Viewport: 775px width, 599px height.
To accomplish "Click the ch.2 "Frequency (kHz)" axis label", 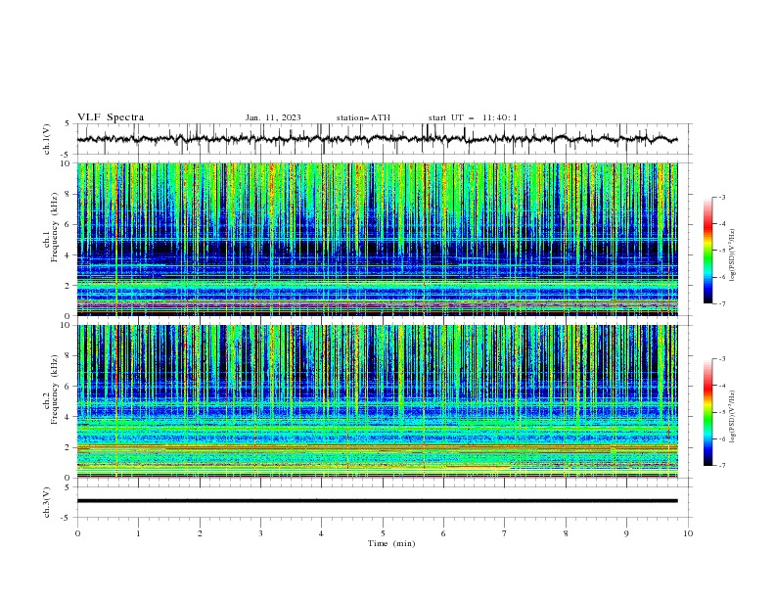I will point(55,390).
